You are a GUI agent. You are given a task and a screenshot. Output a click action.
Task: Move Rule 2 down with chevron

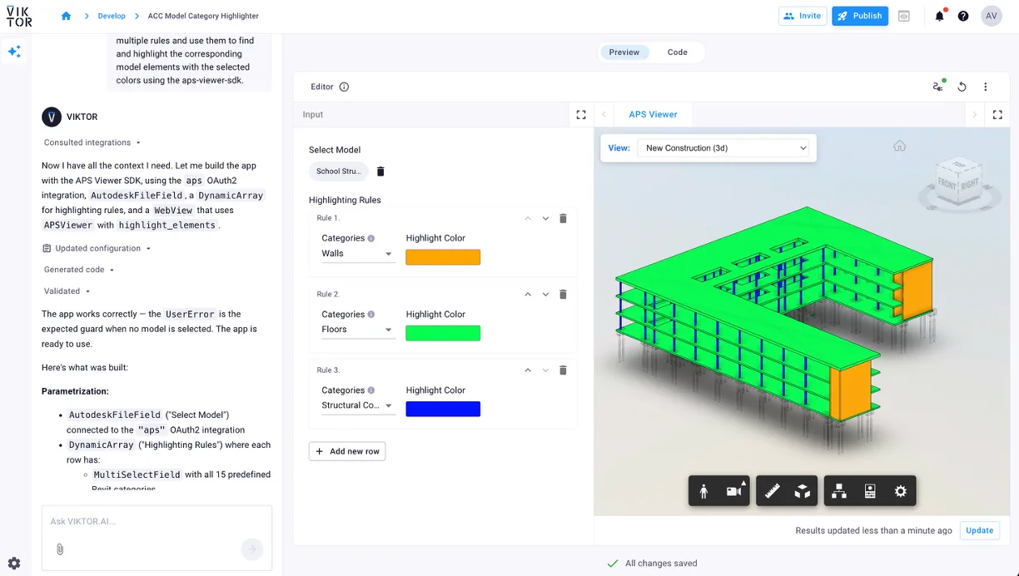click(x=545, y=295)
